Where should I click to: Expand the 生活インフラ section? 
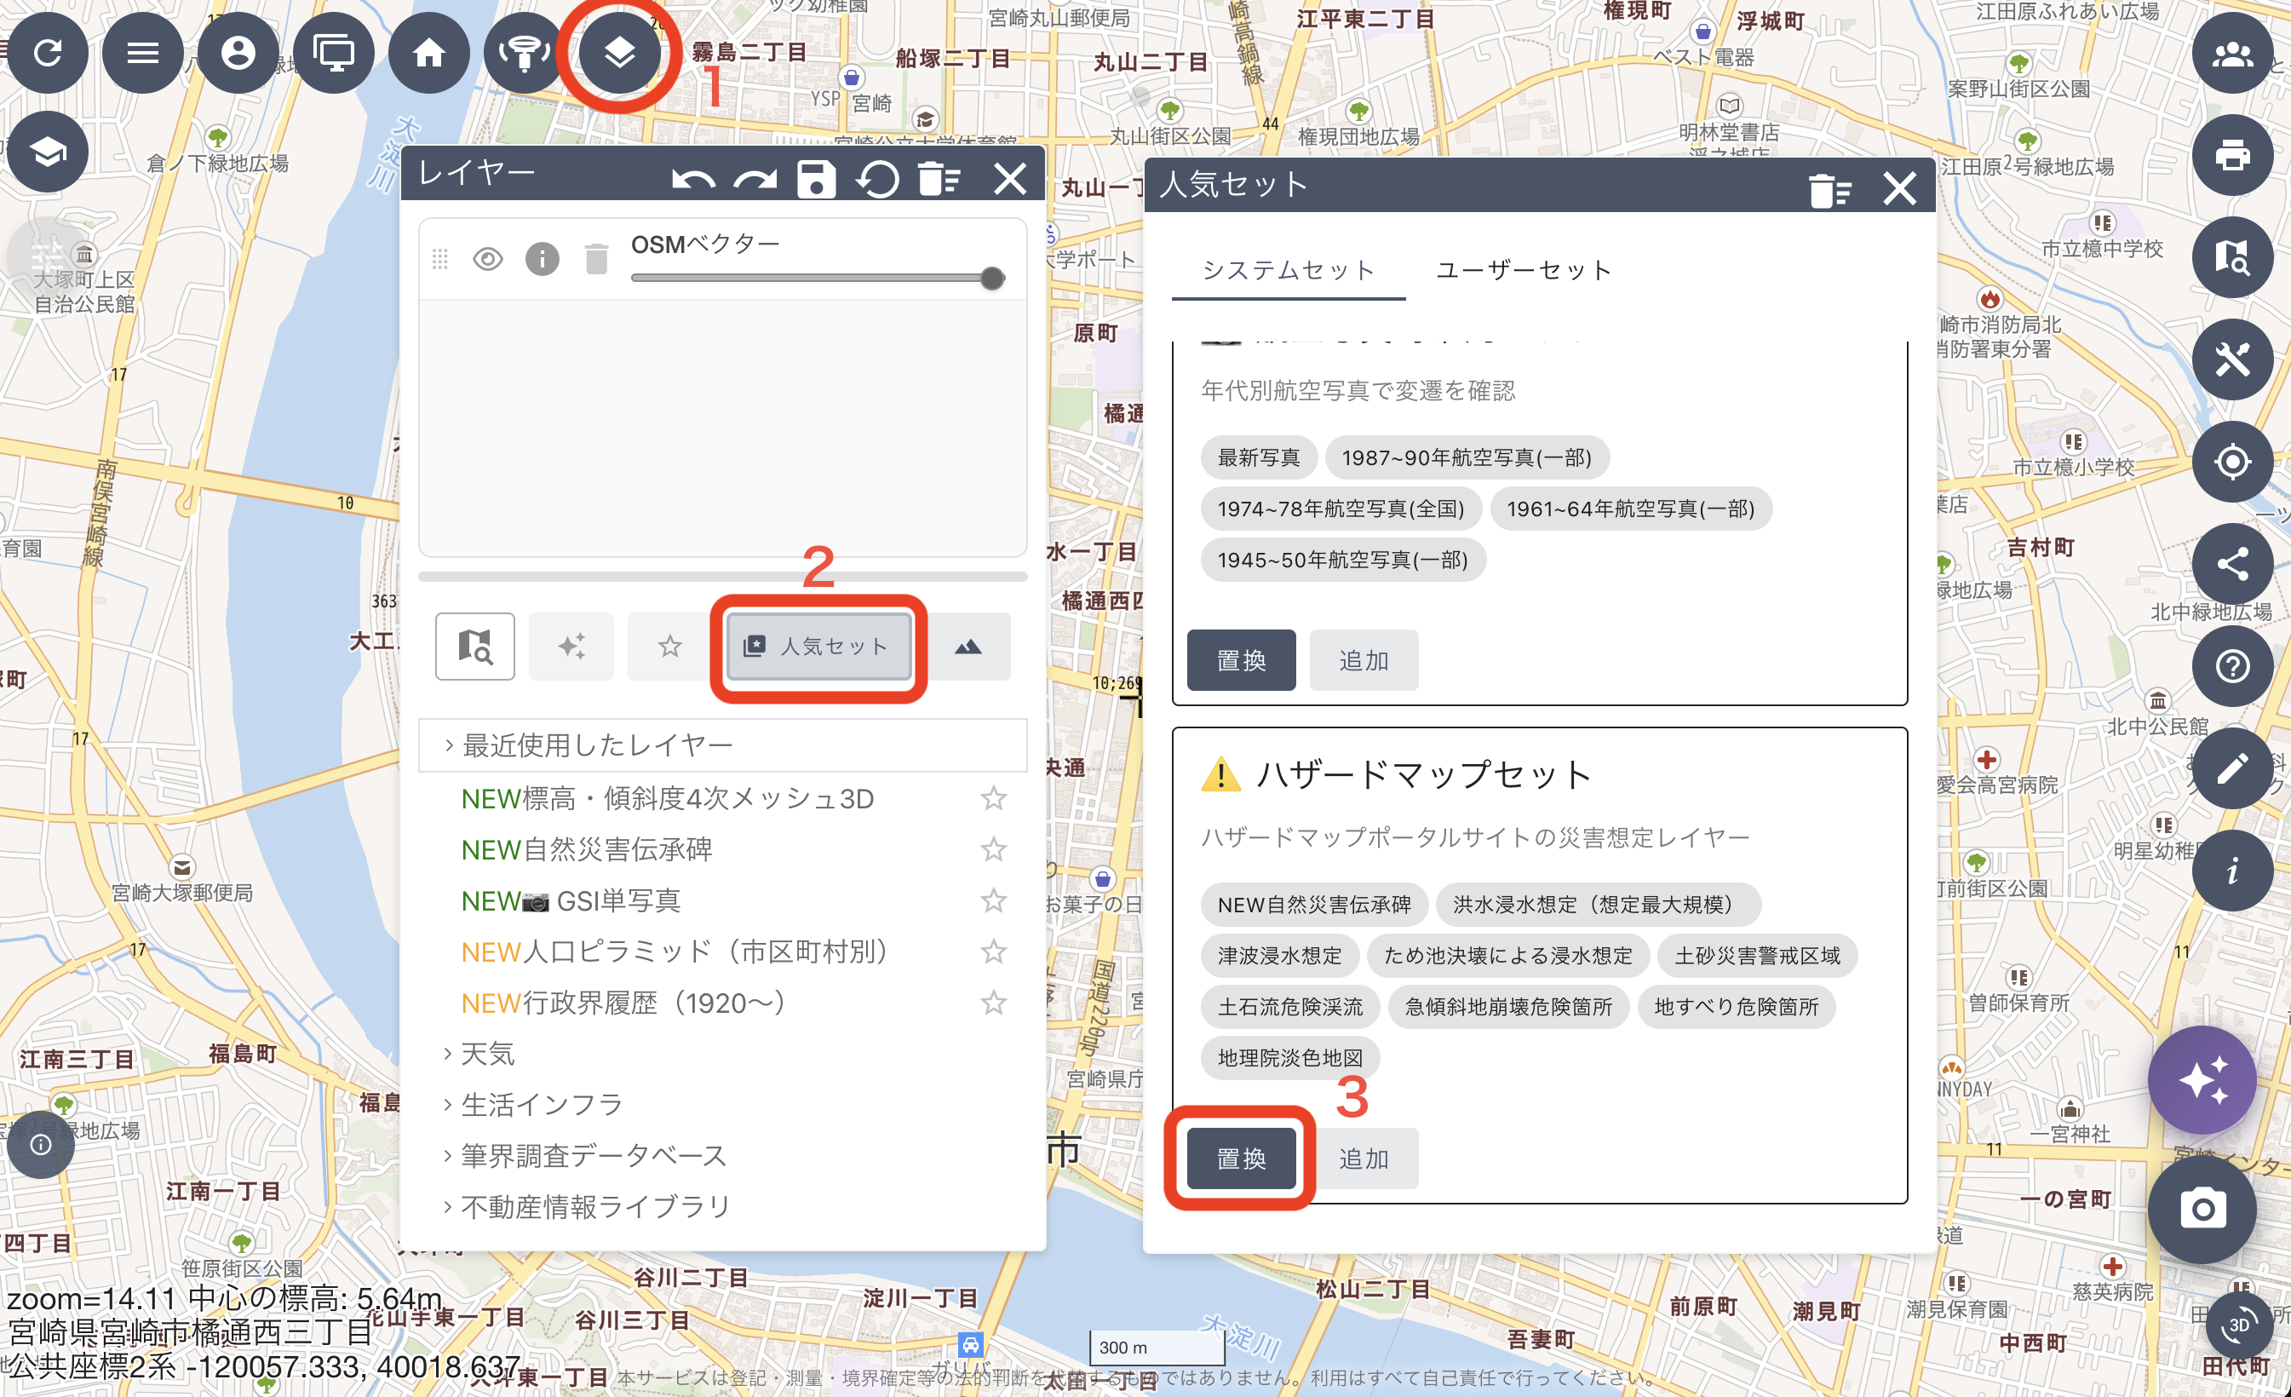539,1104
